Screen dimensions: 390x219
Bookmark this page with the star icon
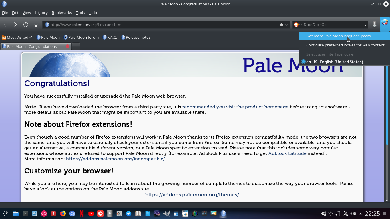(281, 25)
